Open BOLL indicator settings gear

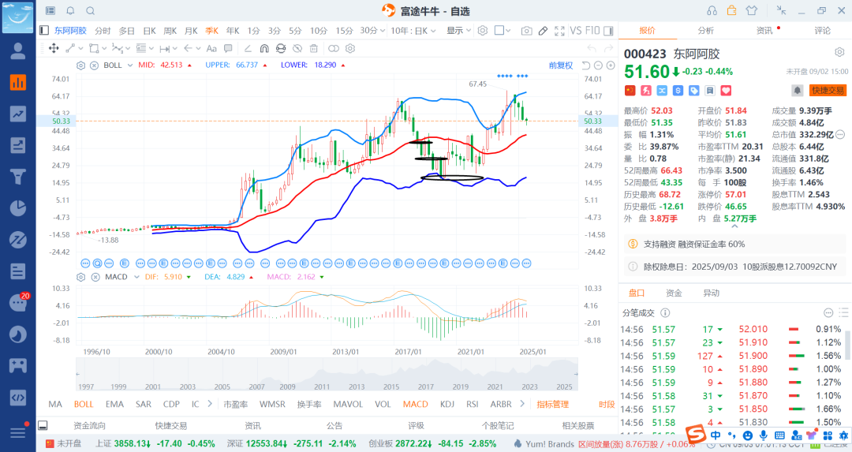click(81, 65)
